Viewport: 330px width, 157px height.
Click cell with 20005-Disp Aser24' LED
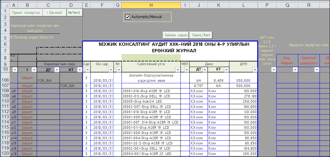151,101
